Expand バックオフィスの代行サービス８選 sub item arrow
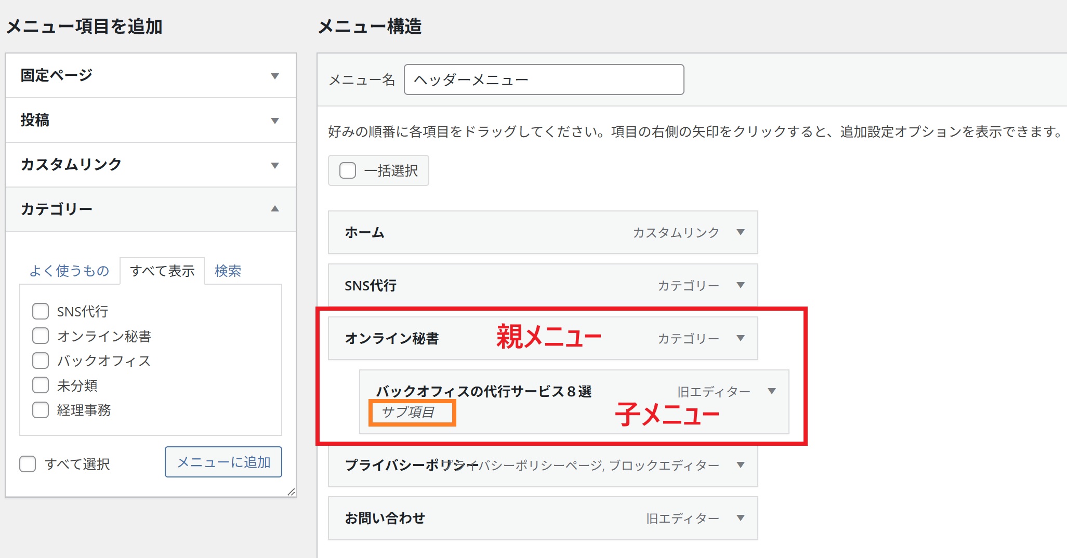The image size is (1067, 558). pyautogui.click(x=772, y=391)
